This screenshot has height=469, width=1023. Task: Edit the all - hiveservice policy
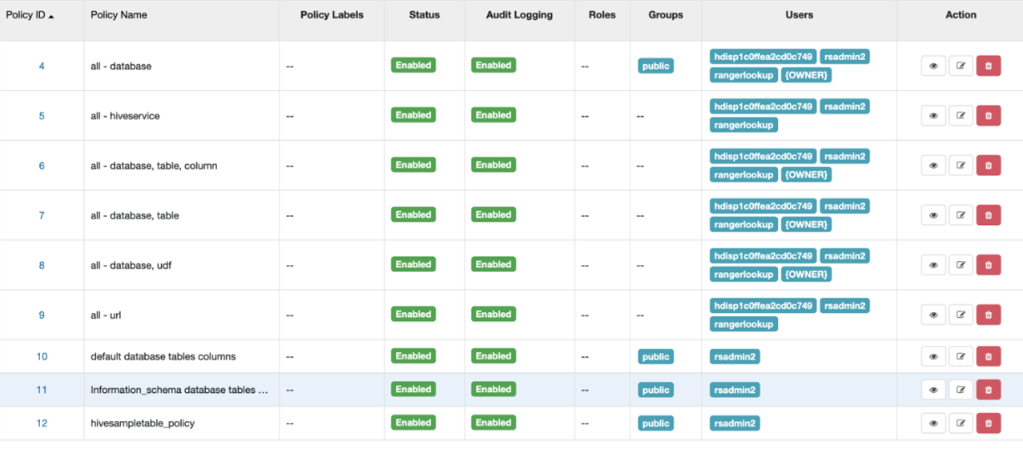click(961, 115)
